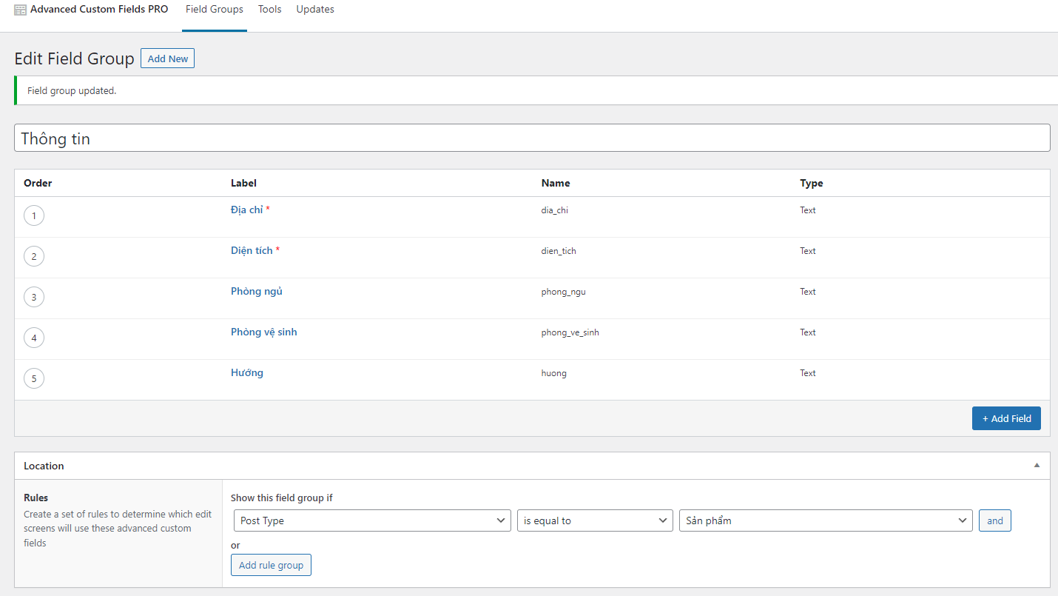Click order handle number 5
Viewport: 1058px width, 596px height.
34,378
